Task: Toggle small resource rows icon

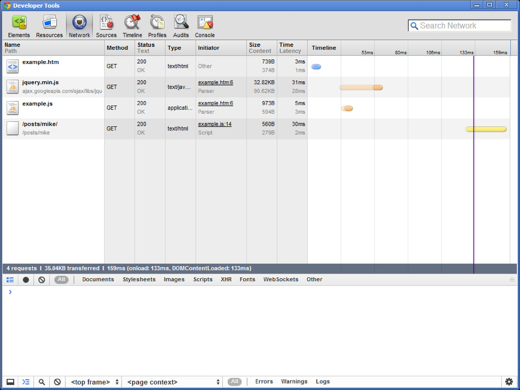Action: 10,280
